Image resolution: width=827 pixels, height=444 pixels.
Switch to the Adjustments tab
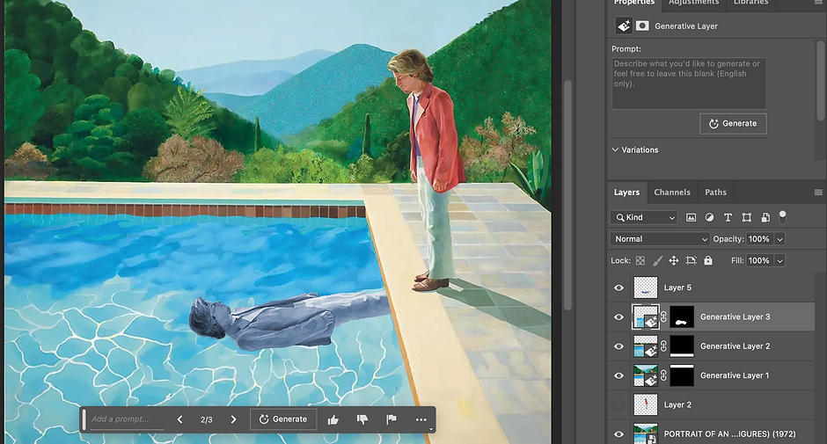pos(693,3)
